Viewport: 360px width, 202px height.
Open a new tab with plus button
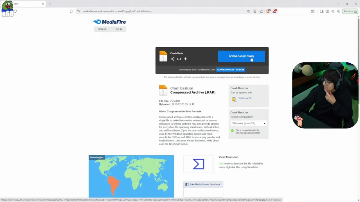coord(50,4)
